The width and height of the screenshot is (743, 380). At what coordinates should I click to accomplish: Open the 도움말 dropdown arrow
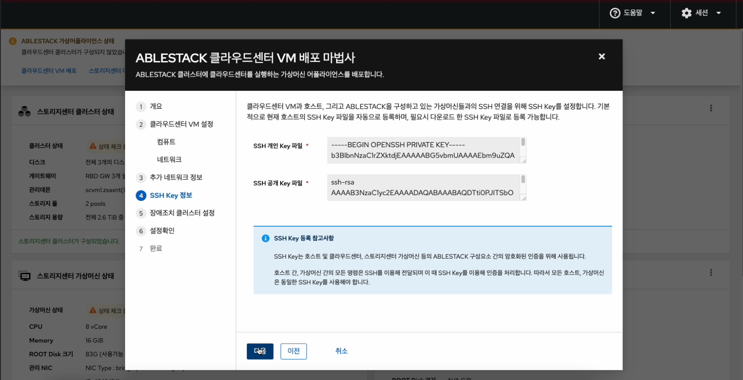[x=653, y=13]
